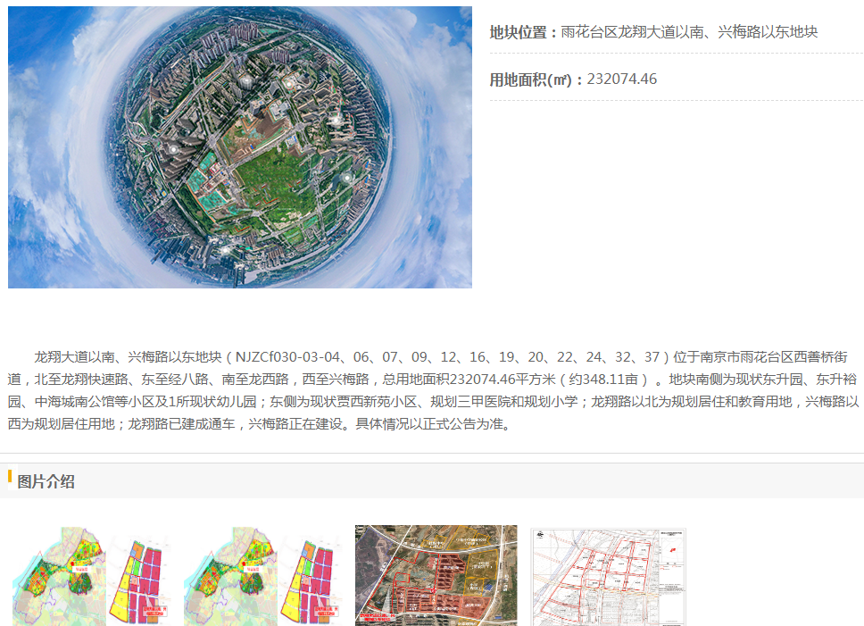Open the second zoning map thumbnail
Image resolution: width=864 pixels, height=626 pixels.
tap(262, 576)
